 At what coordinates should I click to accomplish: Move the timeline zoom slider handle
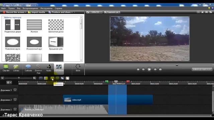19,78
